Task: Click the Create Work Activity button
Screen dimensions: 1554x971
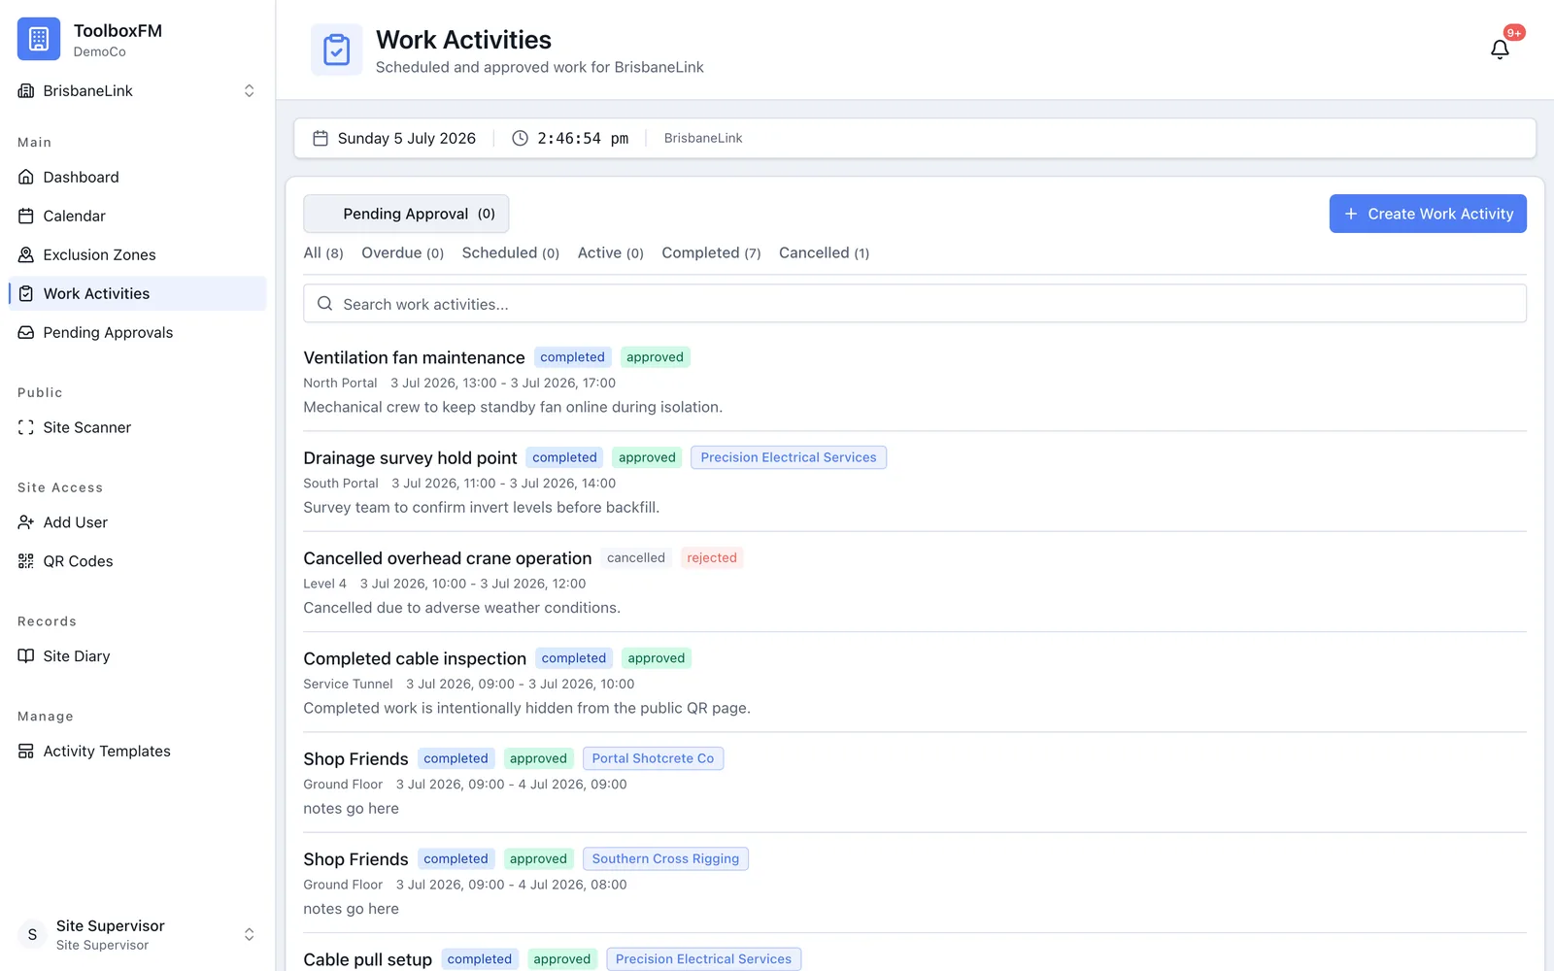Action: (1428, 214)
